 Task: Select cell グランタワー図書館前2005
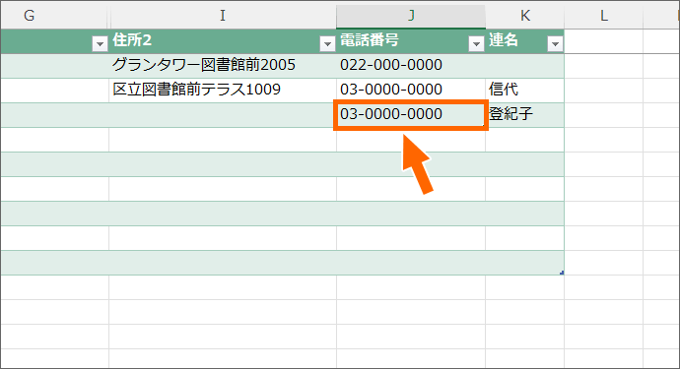[223, 66]
